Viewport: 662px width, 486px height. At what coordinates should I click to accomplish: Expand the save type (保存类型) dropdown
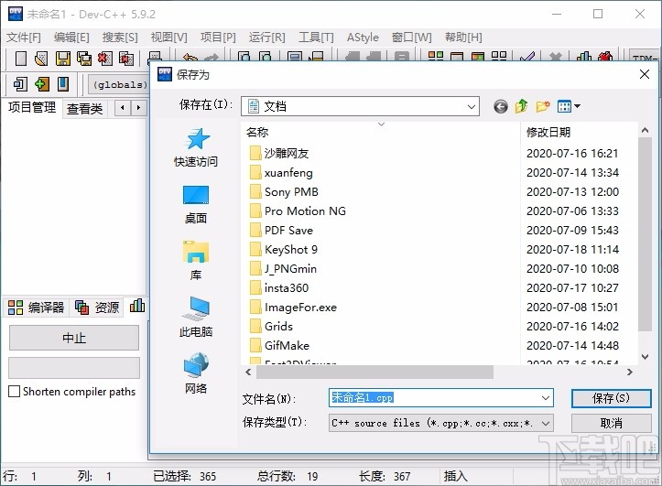pos(546,423)
